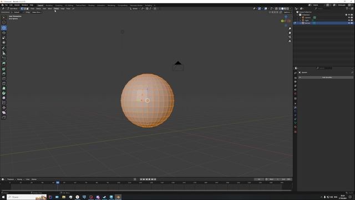The width and height of the screenshot is (355, 200).
Task: Click the green Y axis on navigation gizmo
Action: [282, 21]
